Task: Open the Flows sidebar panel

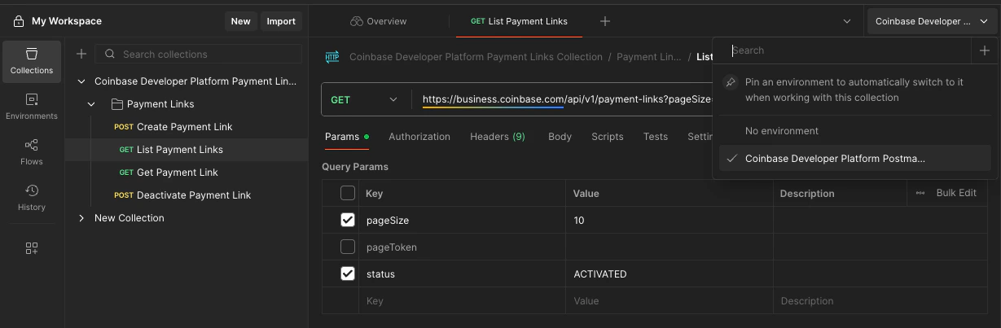Action: tap(32, 153)
